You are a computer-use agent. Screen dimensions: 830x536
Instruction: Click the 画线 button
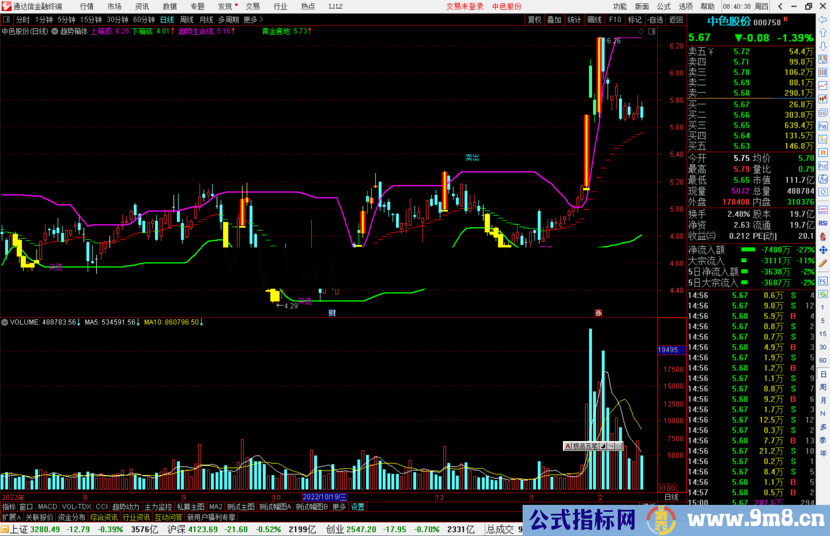[x=594, y=20]
